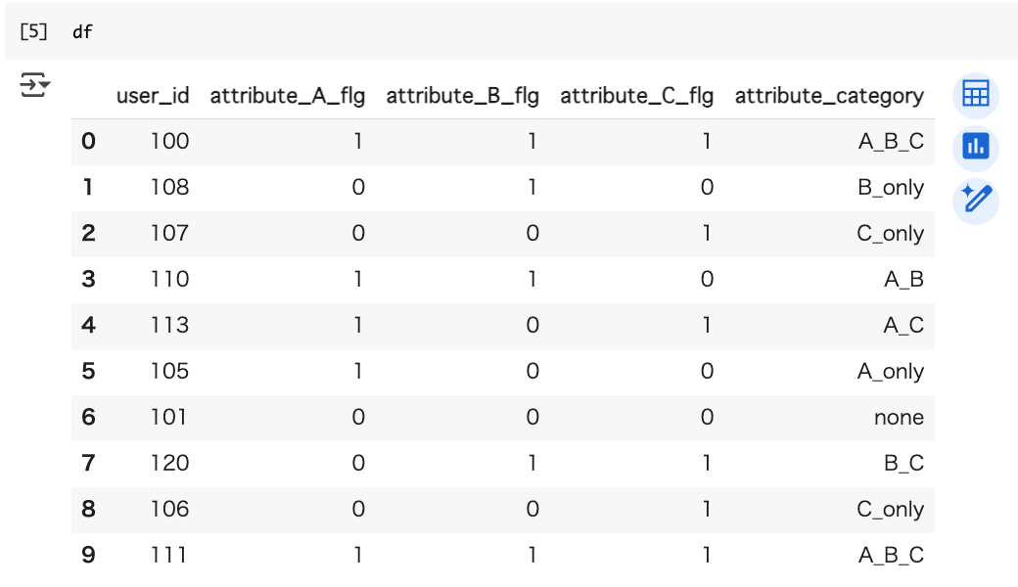Click row index 0 label

(x=88, y=142)
